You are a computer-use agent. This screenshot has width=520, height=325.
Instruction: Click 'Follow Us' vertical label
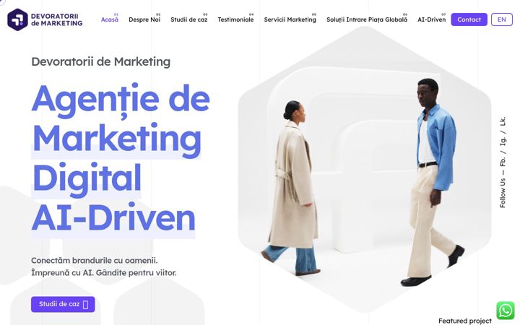tap(503, 194)
